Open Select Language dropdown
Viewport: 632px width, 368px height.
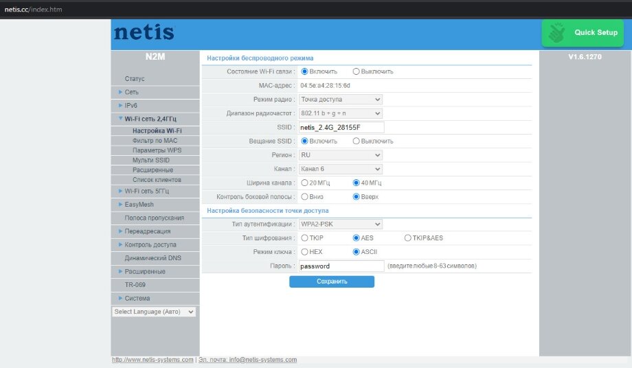pos(154,312)
